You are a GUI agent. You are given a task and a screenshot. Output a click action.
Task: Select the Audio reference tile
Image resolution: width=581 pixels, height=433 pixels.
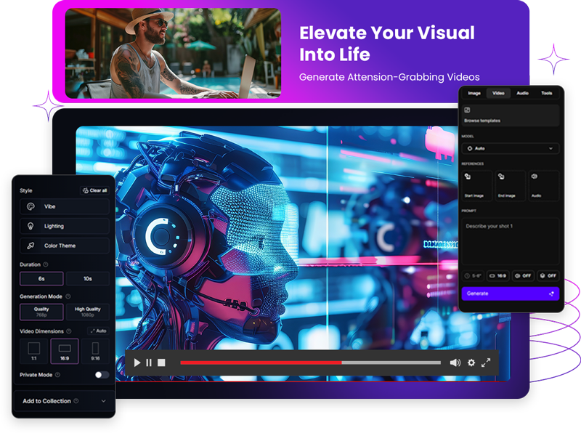[543, 185]
